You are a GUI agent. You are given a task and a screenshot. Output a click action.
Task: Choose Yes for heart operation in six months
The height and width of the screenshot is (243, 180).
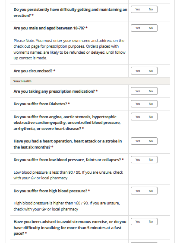pyautogui.click(x=138, y=141)
